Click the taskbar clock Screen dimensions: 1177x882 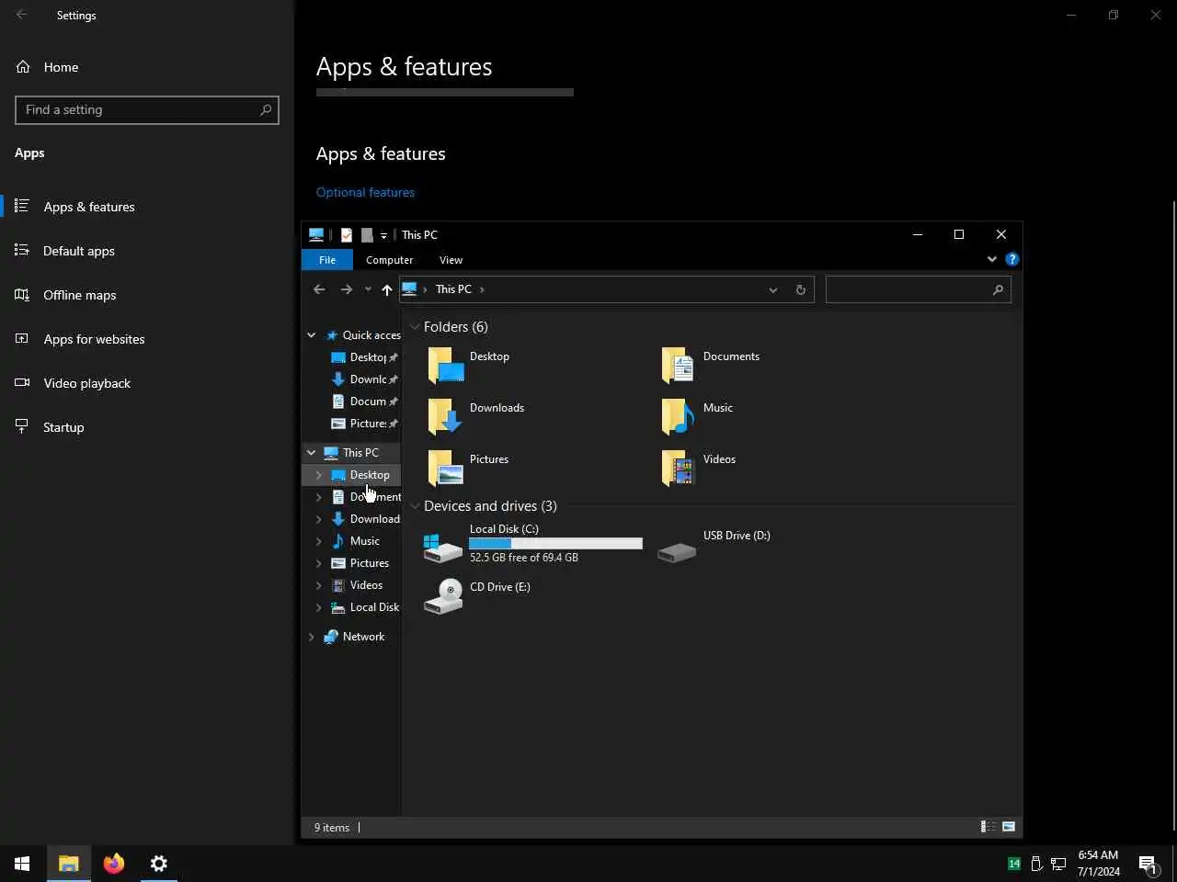coord(1098,864)
